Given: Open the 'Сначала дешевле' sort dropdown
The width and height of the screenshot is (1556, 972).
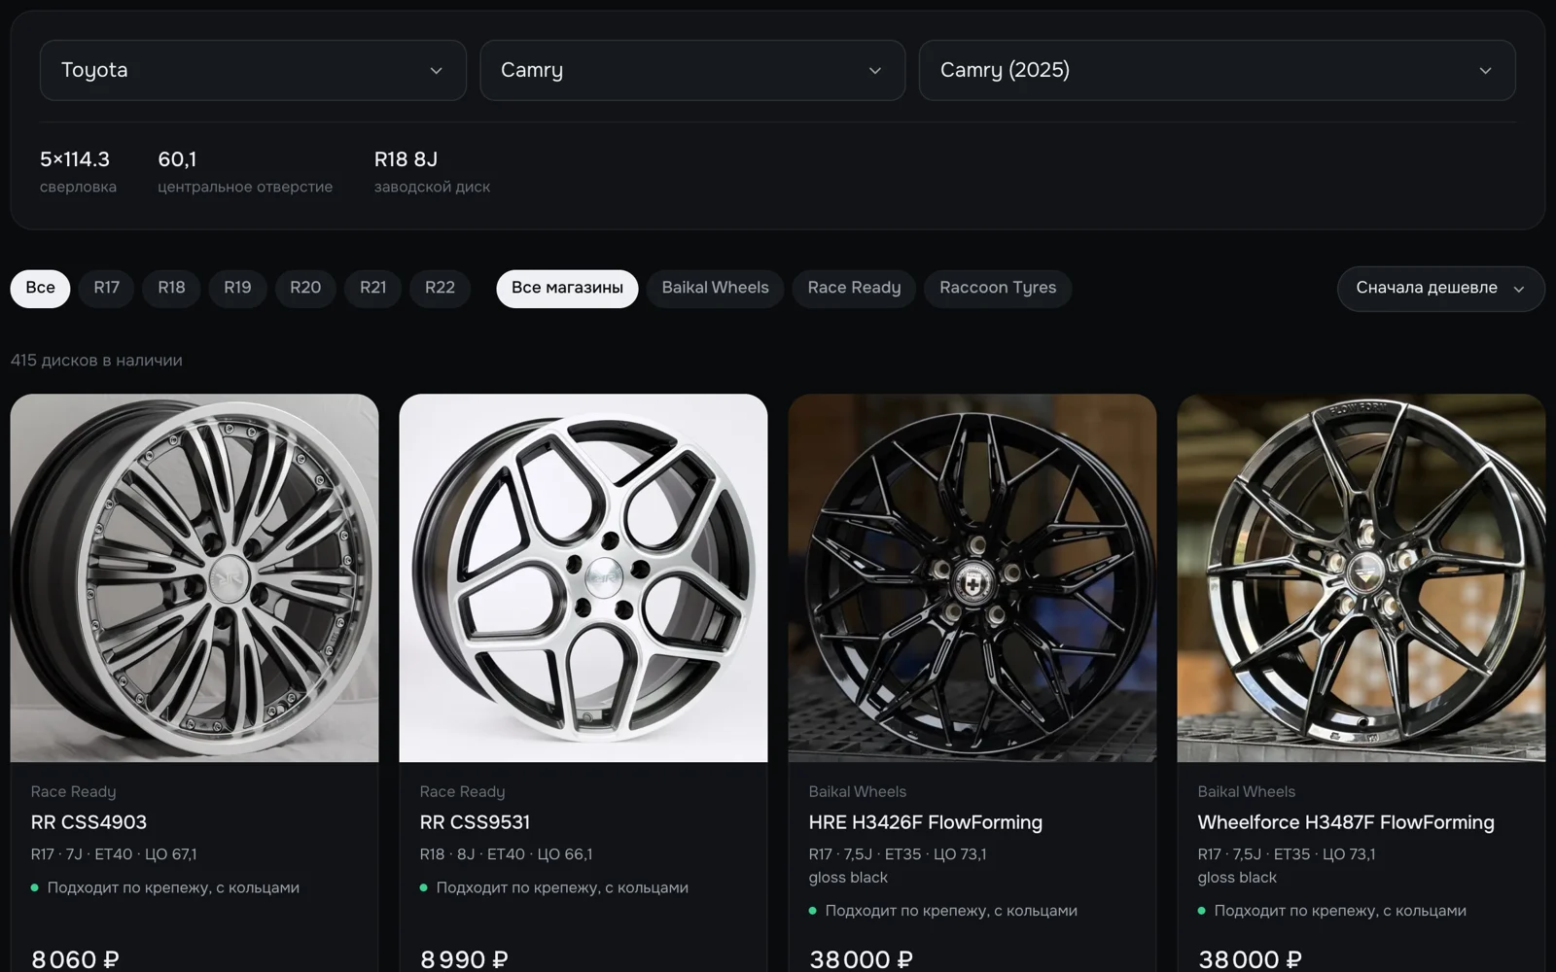Looking at the screenshot, I should 1440,289.
